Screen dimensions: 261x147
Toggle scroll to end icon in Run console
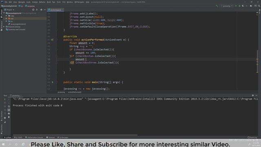point(9,110)
